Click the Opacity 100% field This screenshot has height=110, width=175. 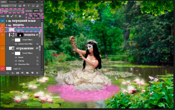pyautogui.click(x=36, y=11)
